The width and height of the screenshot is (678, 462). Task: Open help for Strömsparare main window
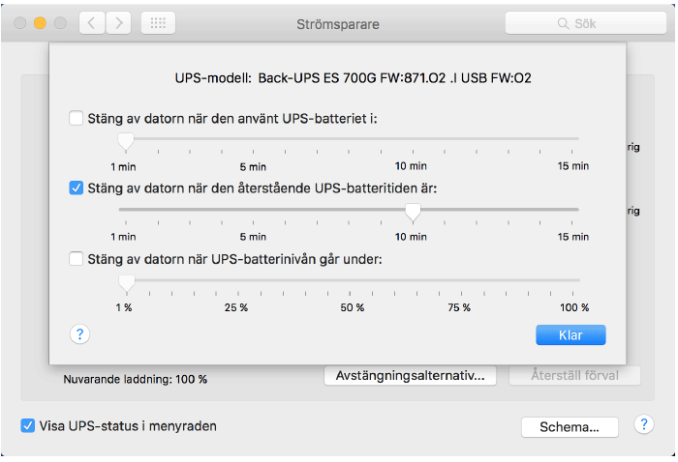[643, 425]
